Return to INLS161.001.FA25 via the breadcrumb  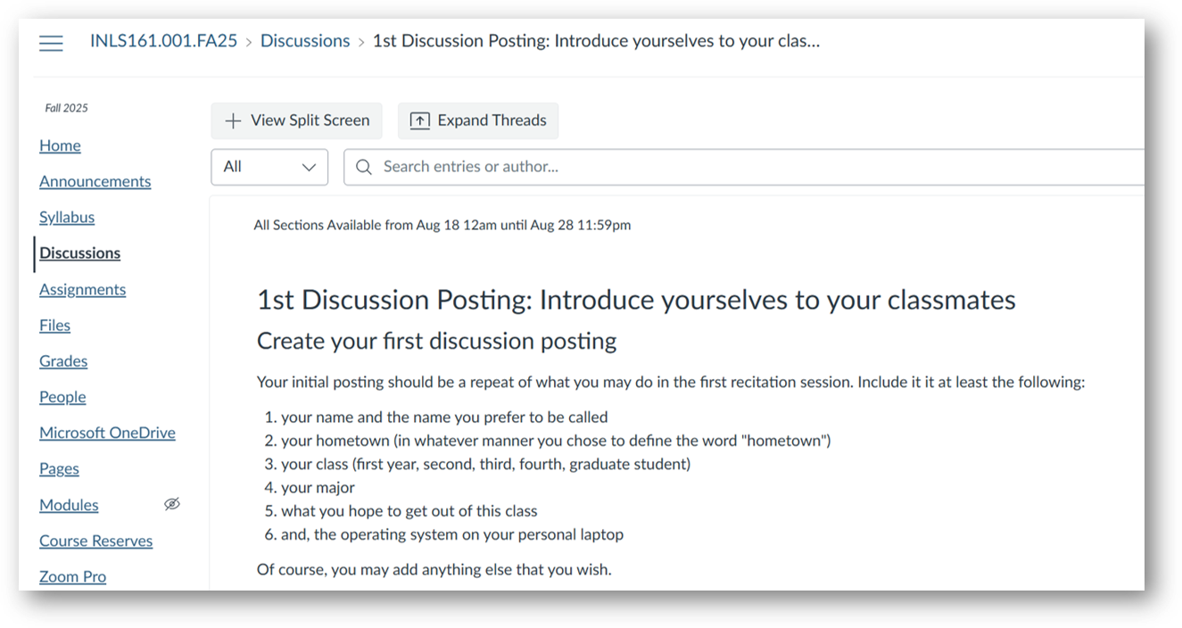163,40
